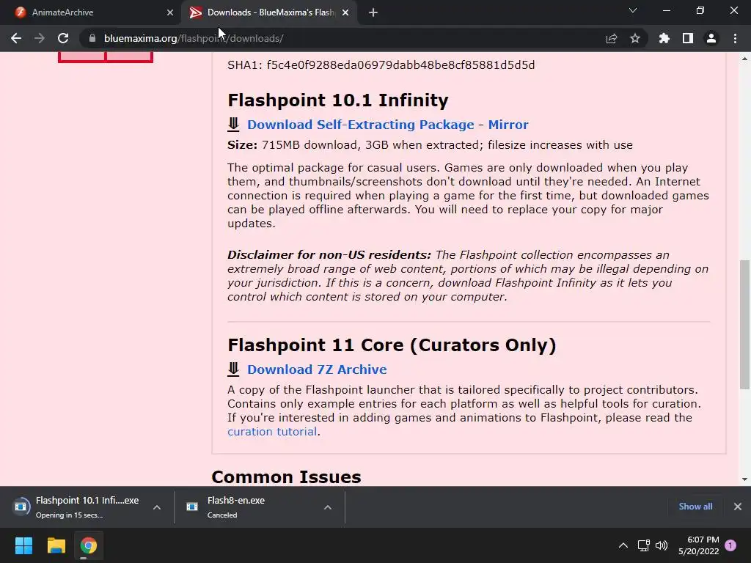Screen dimensions: 751x563
Task: Open the network status icon
Action: point(643,545)
